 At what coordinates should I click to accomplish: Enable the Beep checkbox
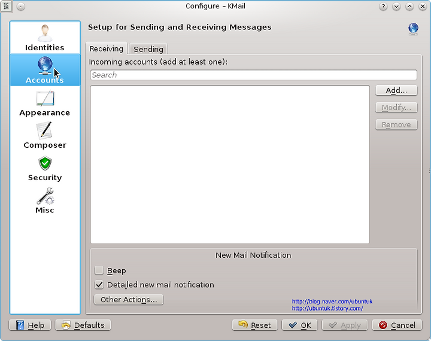coord(99,270)
